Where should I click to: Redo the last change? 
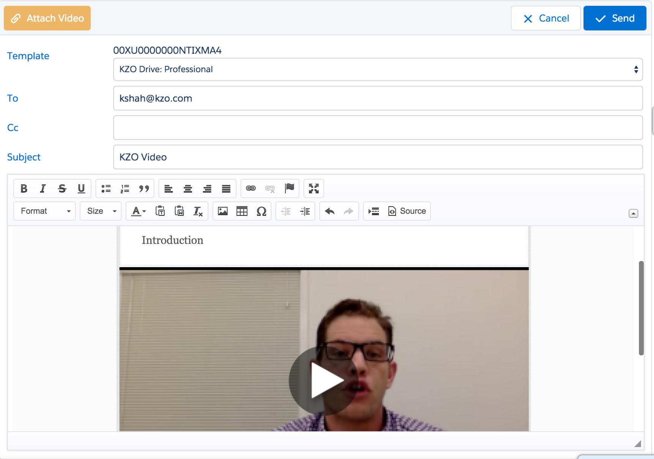348,211
